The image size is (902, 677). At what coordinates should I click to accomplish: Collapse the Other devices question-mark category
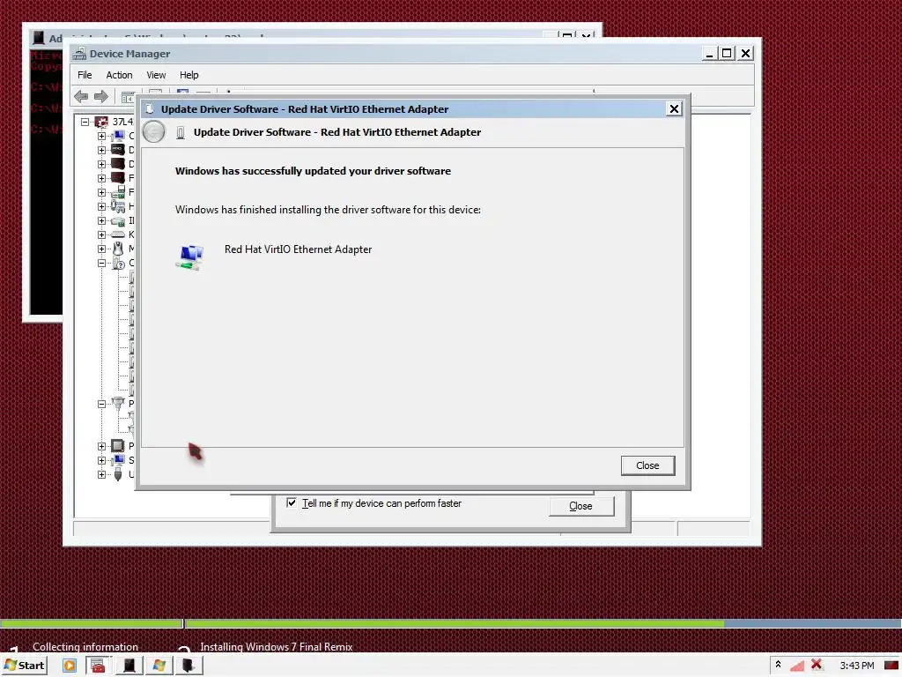click(x=102, y=263)
